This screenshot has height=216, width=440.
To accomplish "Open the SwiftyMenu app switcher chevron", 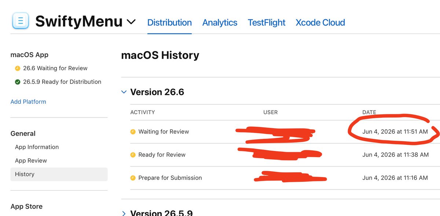I will tap(131, 22).
